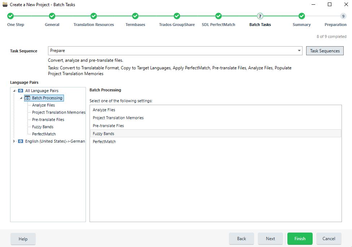Open the Task Sequence dropdown
This screenshot has height=247, width=352.
[299, 51]
